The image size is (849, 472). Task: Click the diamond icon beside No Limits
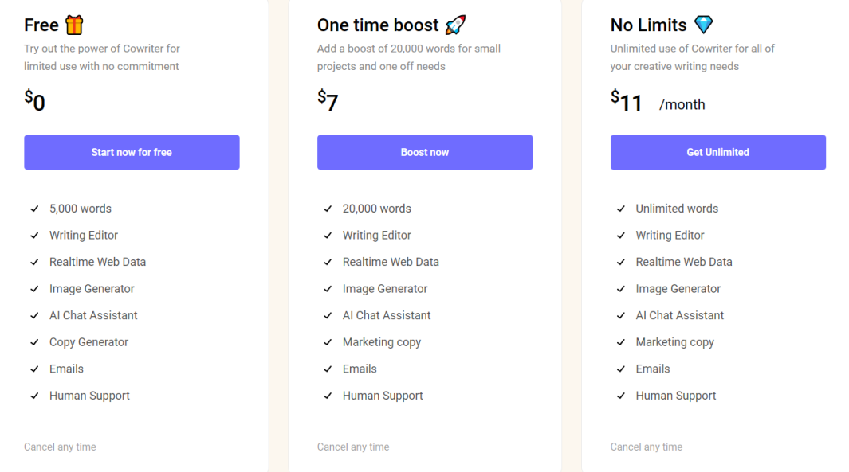703,25
